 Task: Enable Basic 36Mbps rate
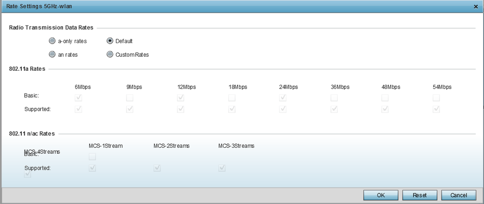click(334, 98)
